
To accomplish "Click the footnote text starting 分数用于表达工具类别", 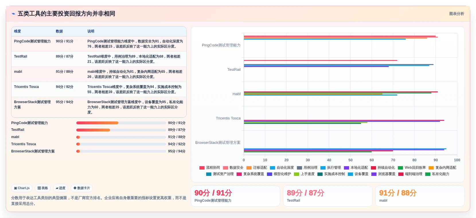I will (99, 201).
